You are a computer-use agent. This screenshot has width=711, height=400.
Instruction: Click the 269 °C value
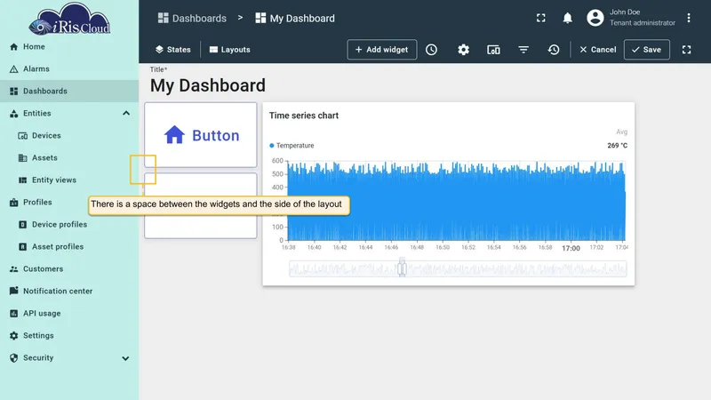(617, 146)
